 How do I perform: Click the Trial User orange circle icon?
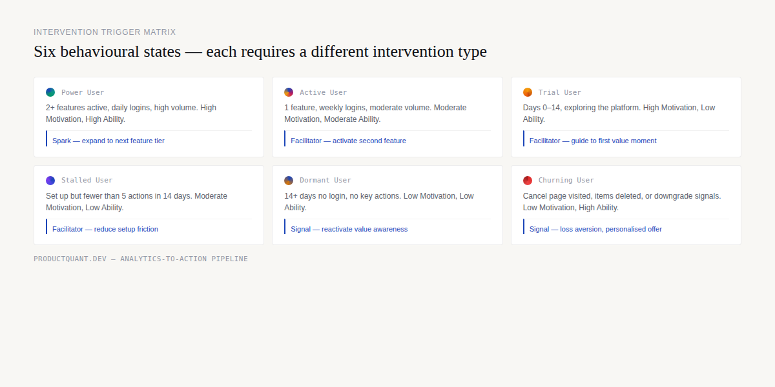click(x=528, y=92)
